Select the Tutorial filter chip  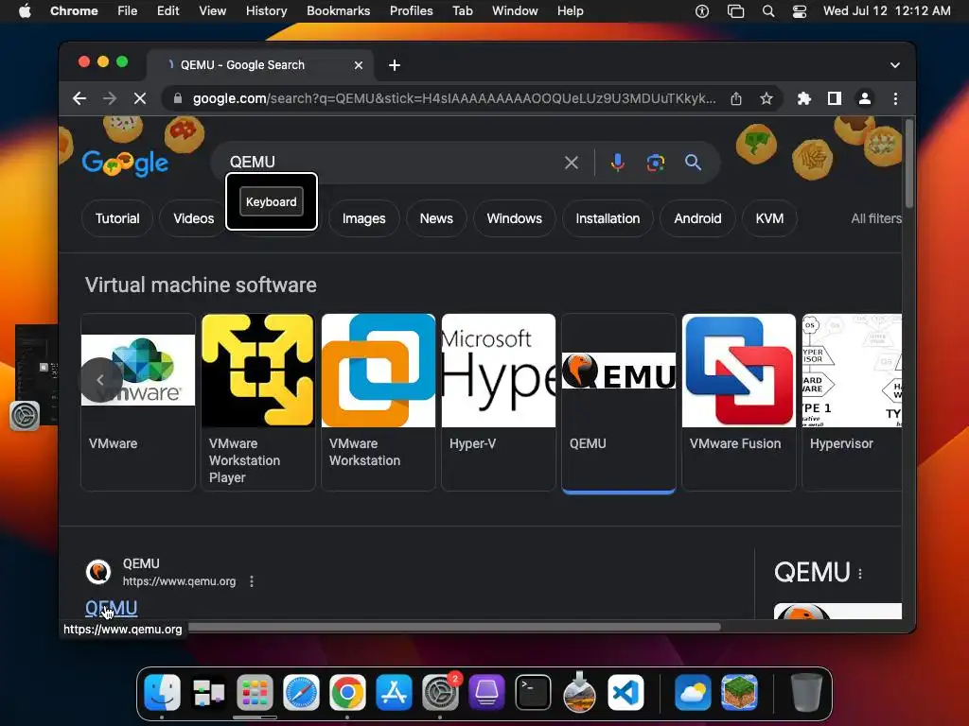coord(116,218)
